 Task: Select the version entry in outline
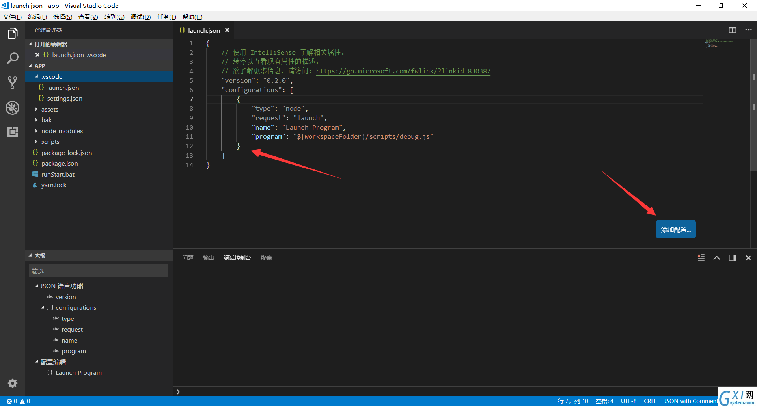click(x=65, y=297)
